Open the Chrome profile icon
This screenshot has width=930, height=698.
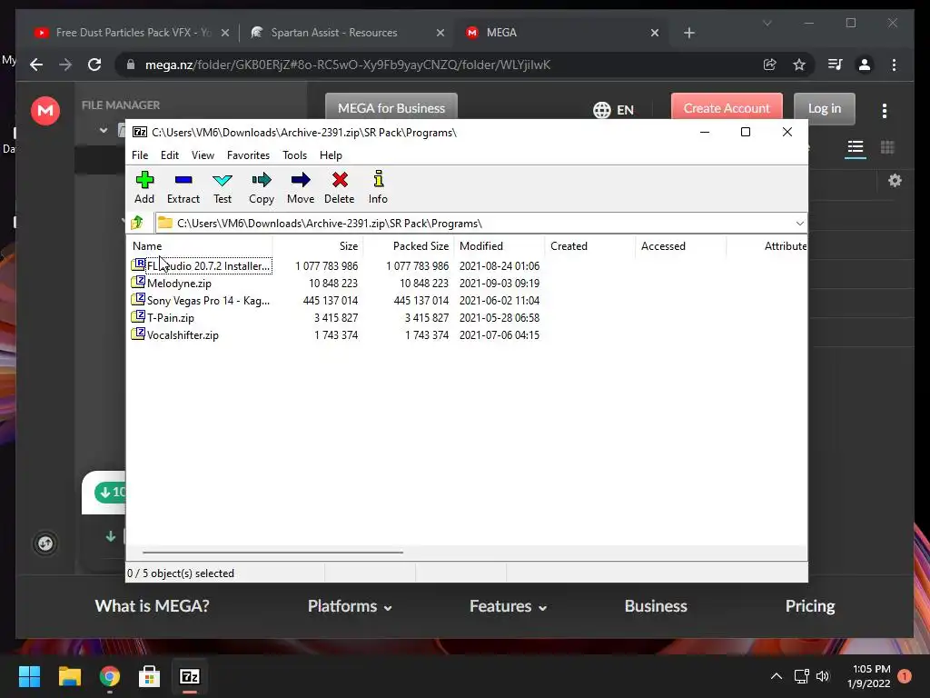coord(865,65)
